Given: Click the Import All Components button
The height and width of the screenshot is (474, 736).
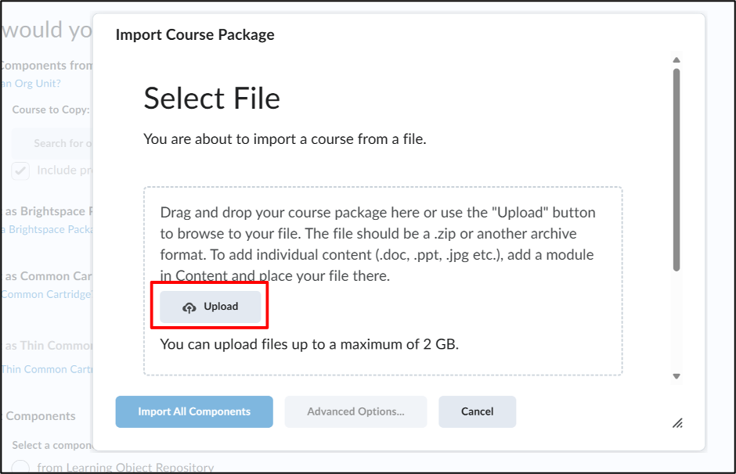Looking at the screenshot, I should click(194, 411).
